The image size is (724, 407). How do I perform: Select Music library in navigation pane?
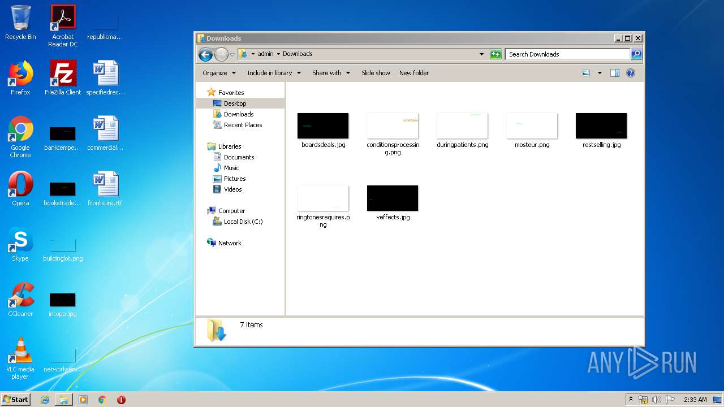tap(231, 168)
